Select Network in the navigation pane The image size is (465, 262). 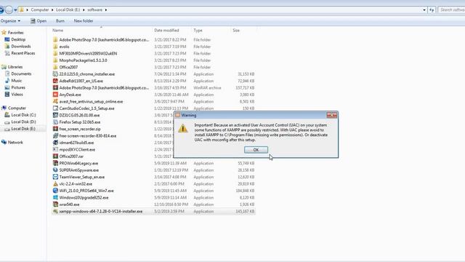[15, 143]
